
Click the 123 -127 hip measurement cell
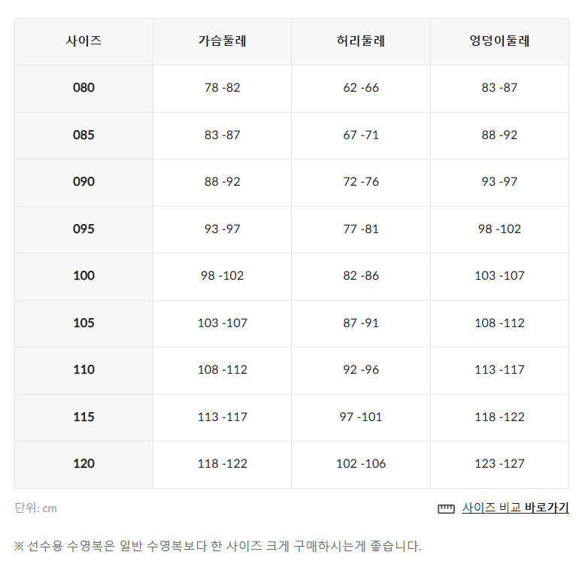(499, 464)
